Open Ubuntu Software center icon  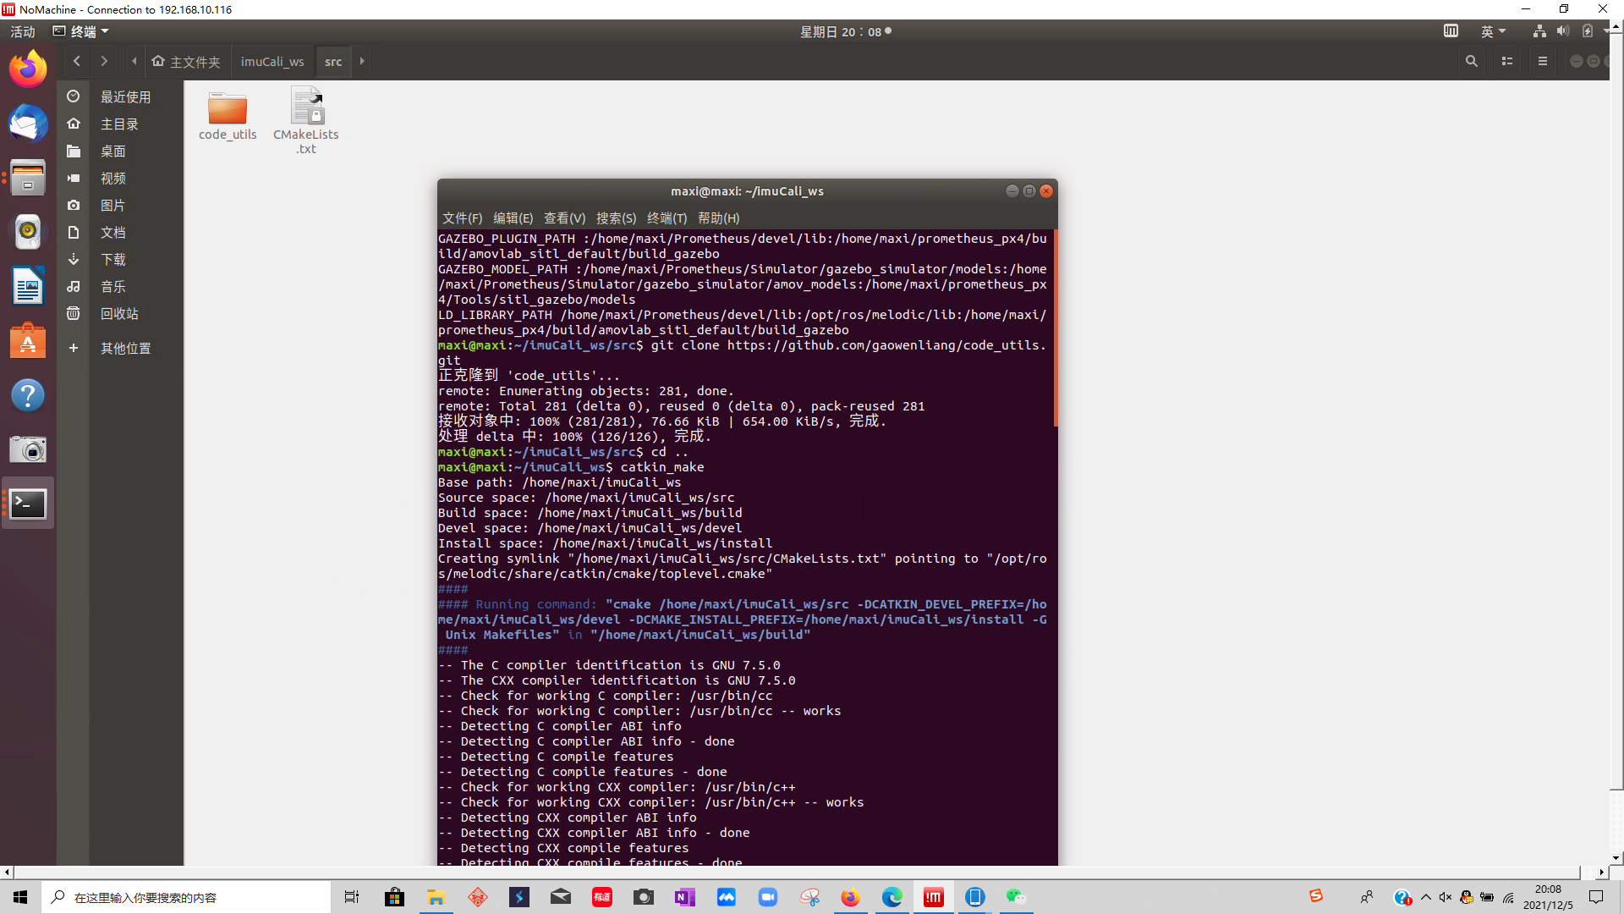tap(28, 341)
